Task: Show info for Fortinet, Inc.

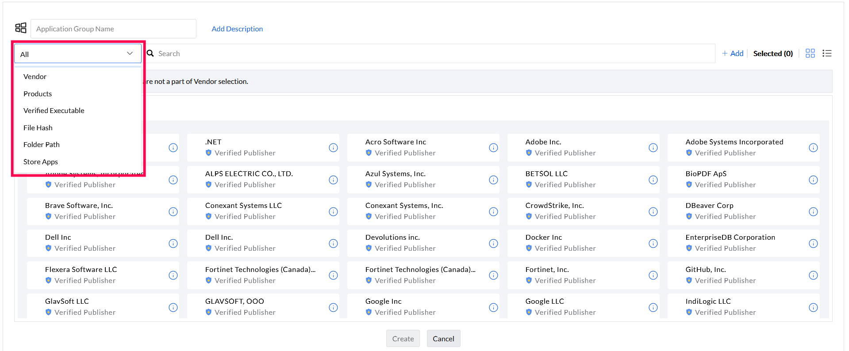Action: 653,275
